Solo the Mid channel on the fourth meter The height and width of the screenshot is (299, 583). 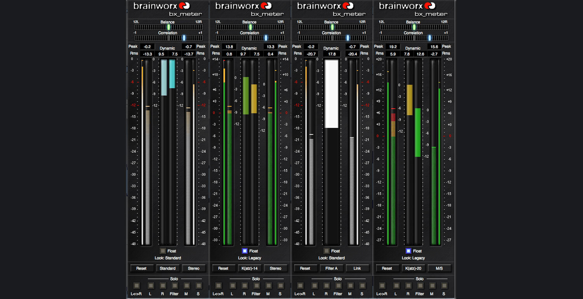point(431,285)
